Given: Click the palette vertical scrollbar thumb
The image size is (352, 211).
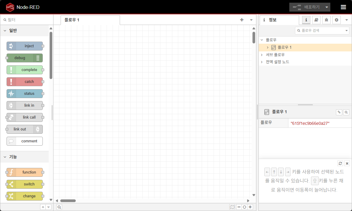Looking at the screenshot, I should click(51, 56).
